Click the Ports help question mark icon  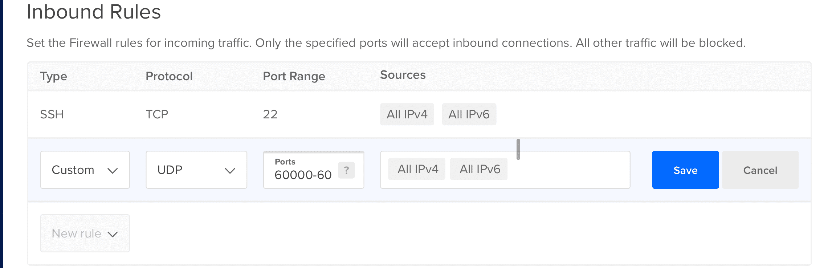pyautogui.click(x=346, y=170)
